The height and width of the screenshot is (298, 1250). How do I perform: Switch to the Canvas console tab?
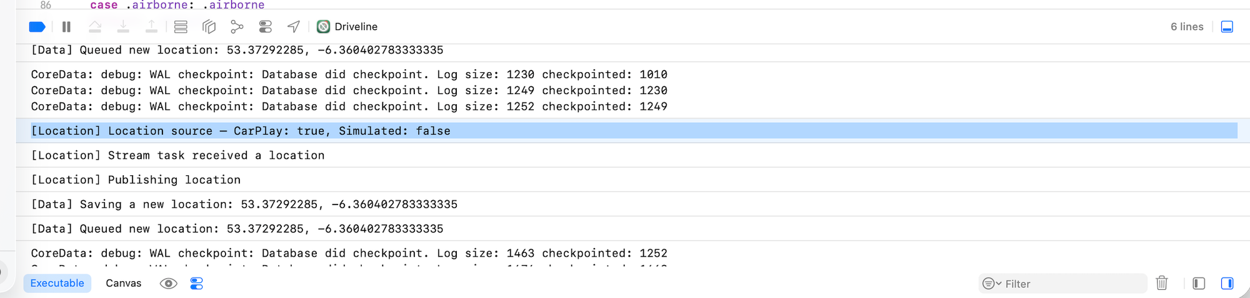[x=124, y=283]
